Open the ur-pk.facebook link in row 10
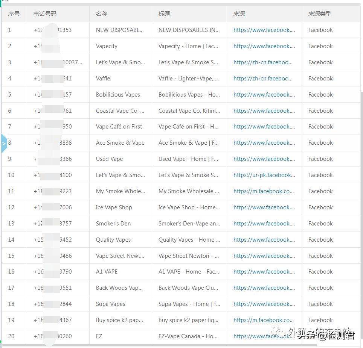363x348 pixels. (x=264, y=175)
